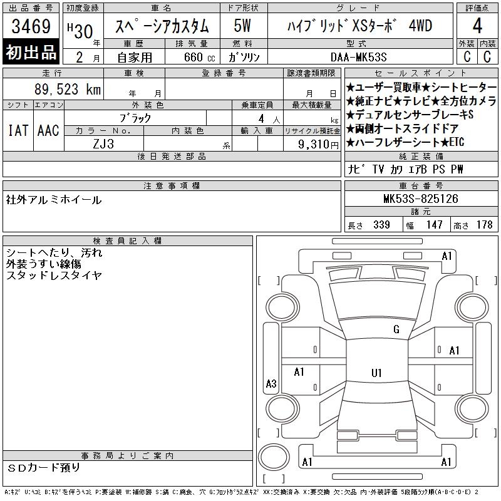Select the length value 339
The height and width of the screenshot is (501, 501).
[x=381, y=225]
